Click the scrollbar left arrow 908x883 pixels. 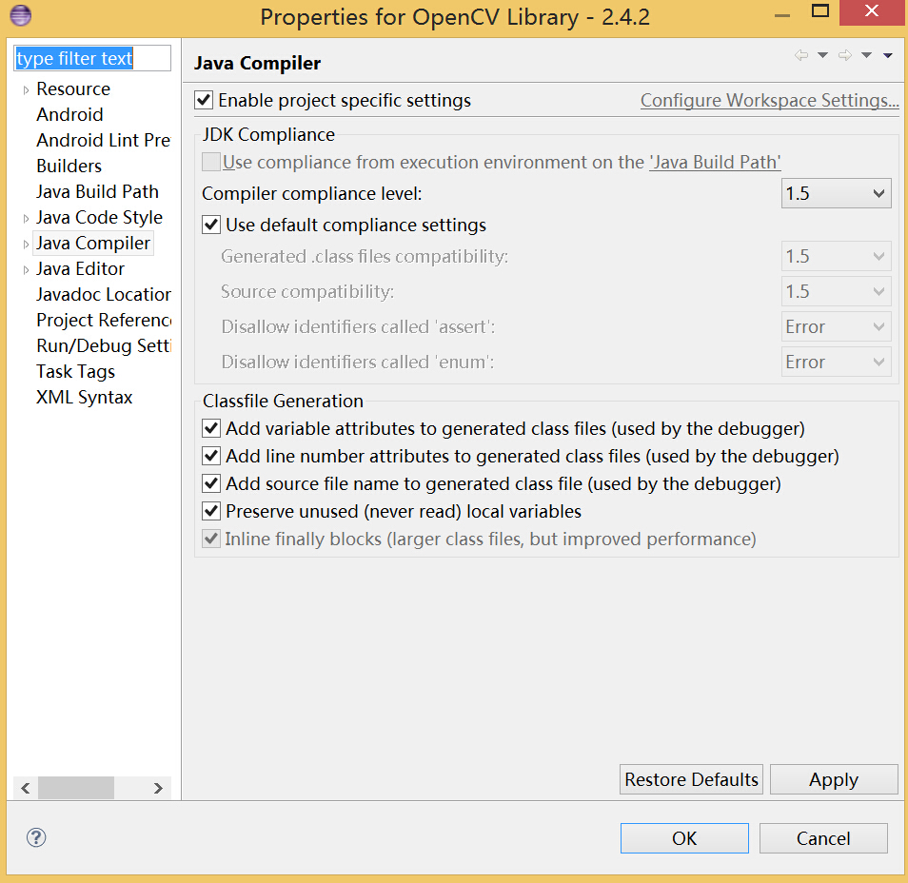click(26, 788)
